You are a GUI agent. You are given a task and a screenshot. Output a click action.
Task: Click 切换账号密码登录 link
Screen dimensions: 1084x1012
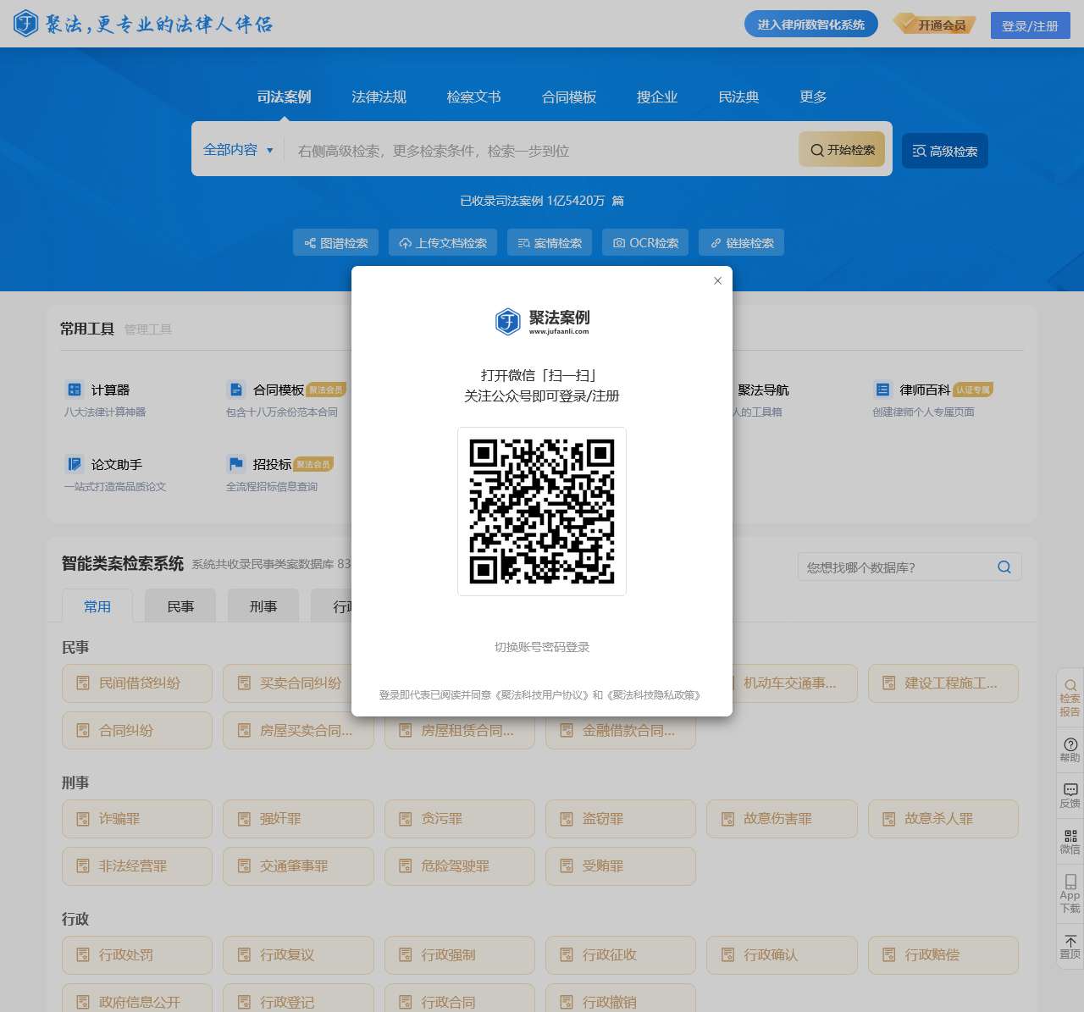(542, 646)
